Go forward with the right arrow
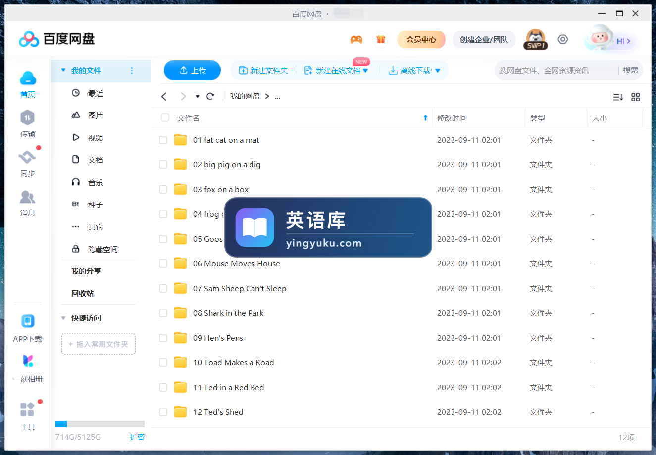Image resolution: width=656 pixels, height=455 pixels. (x=183, y=96)
